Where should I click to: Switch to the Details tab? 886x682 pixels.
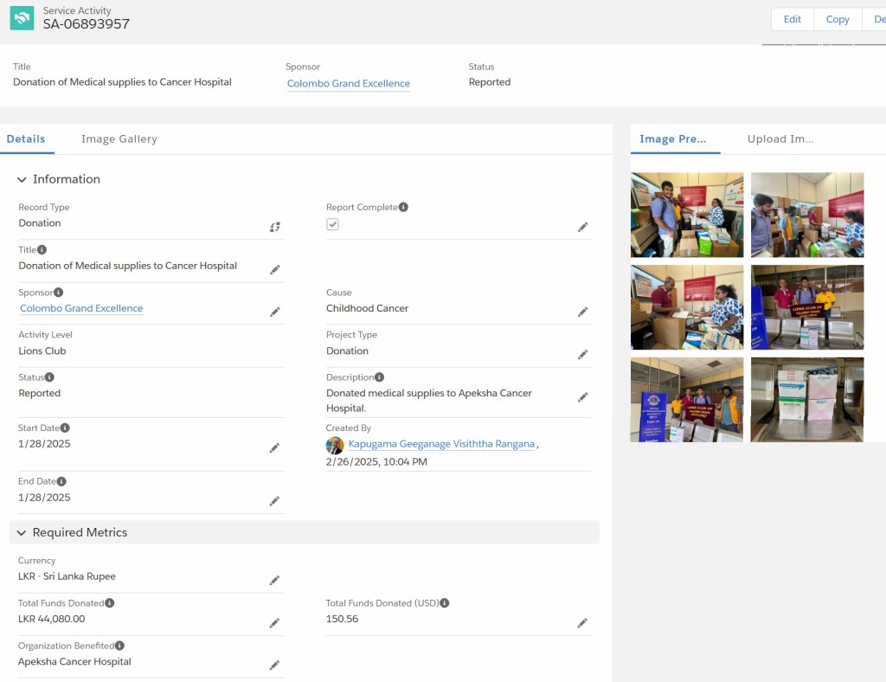(x=26, y=139)
